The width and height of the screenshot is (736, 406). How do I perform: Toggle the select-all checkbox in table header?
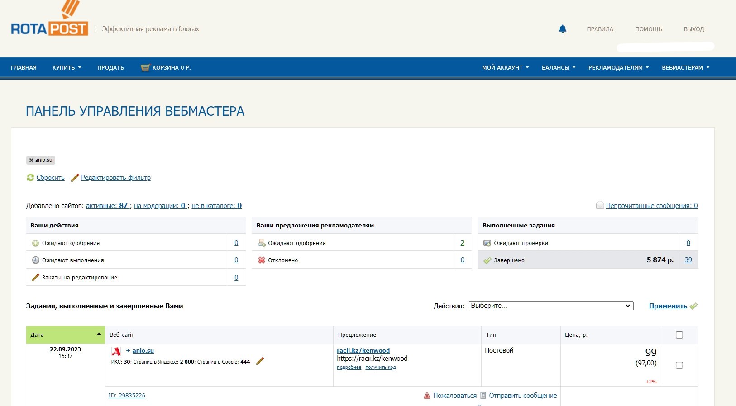[679, 335]
